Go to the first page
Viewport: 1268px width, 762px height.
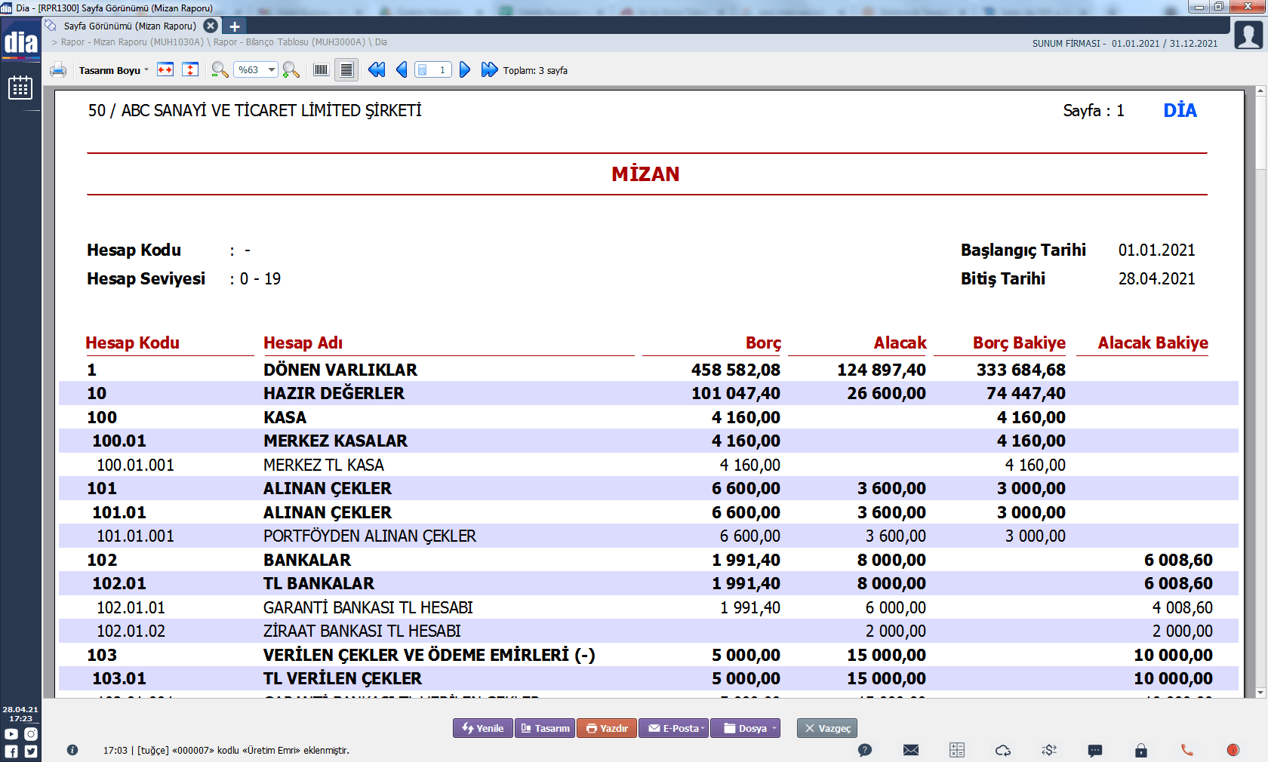pos(377,70)
